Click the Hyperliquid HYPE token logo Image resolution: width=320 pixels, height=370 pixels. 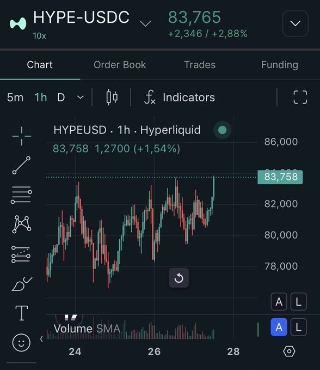pyautogui.click(x=18, y=23)
